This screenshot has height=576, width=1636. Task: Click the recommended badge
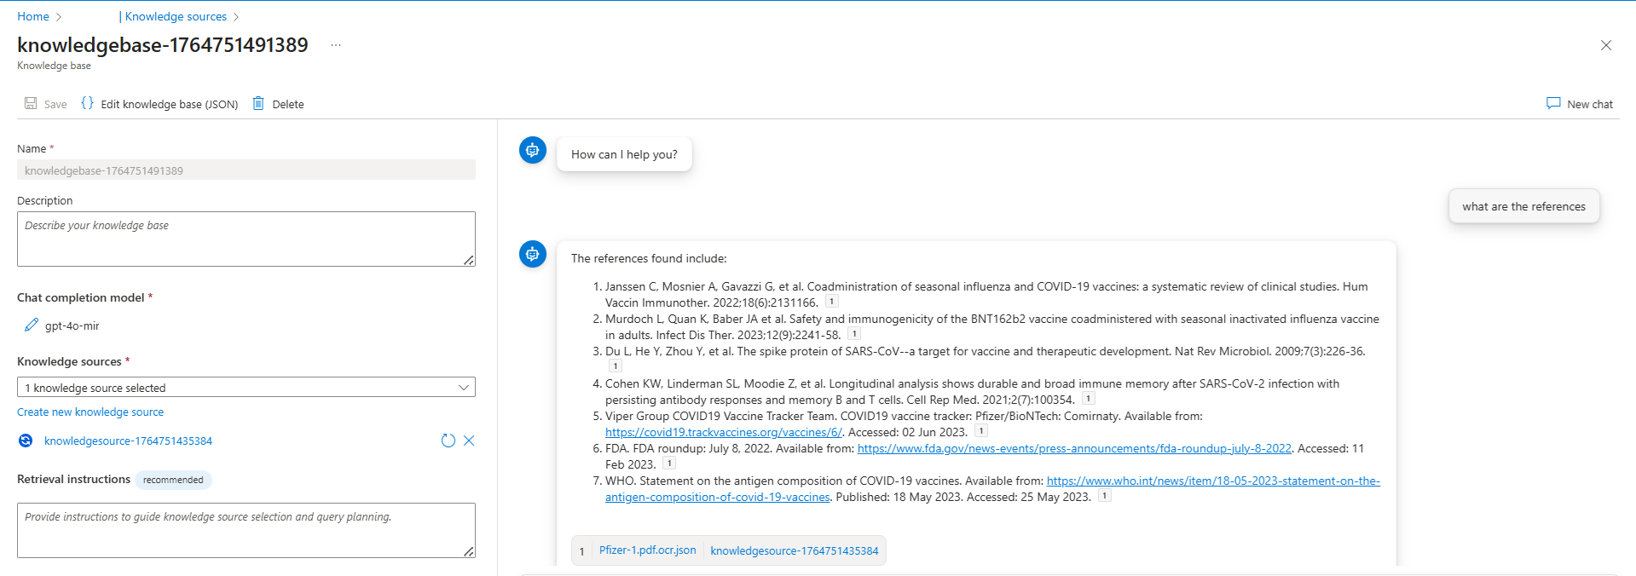[173, 481]
